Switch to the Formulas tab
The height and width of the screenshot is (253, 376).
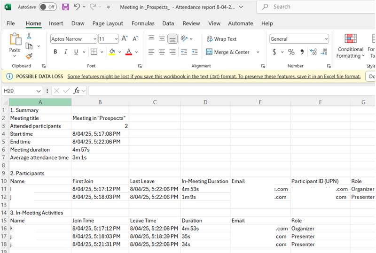click(143, 23)
